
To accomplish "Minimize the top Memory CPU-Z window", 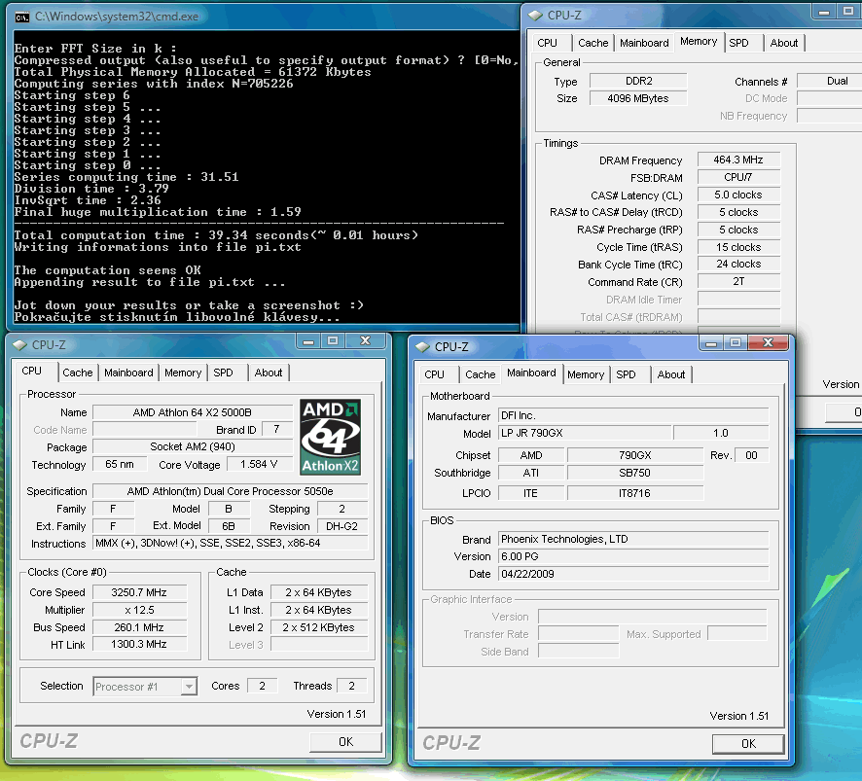I will pos(824,12).
